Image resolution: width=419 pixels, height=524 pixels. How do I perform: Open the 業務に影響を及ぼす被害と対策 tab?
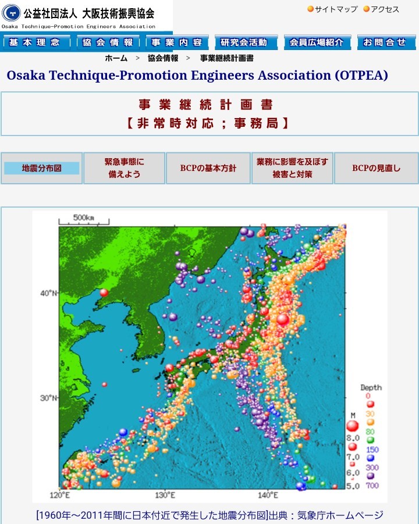pos(292,168)
